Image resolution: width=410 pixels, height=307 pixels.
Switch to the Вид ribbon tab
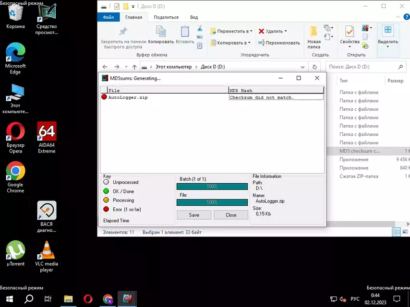click(193, 17)
